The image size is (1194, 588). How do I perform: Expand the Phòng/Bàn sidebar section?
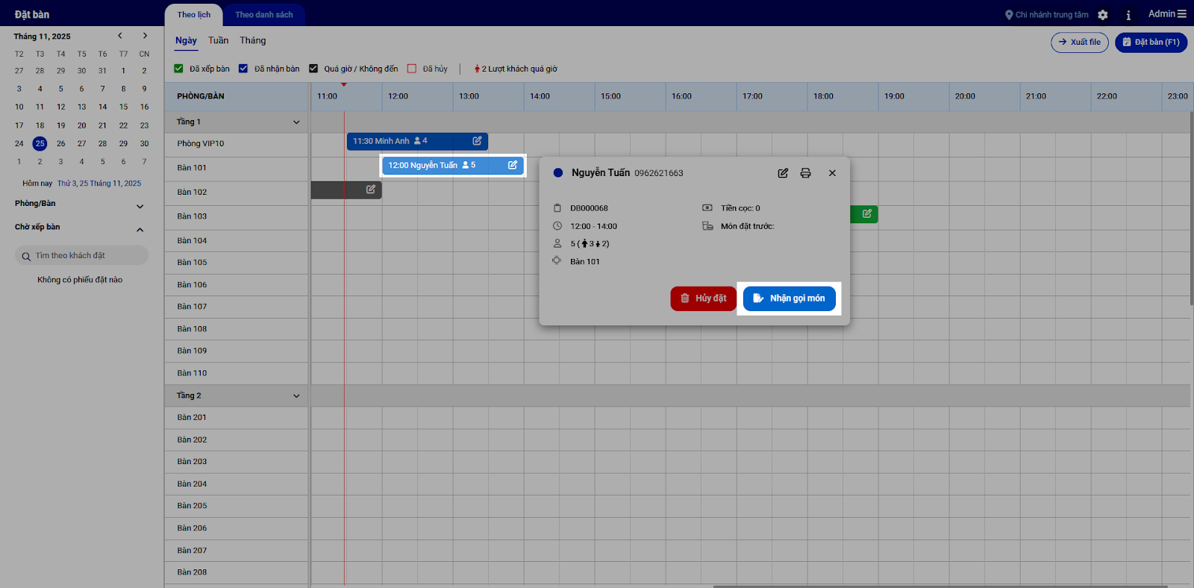(x=140, y=207)
